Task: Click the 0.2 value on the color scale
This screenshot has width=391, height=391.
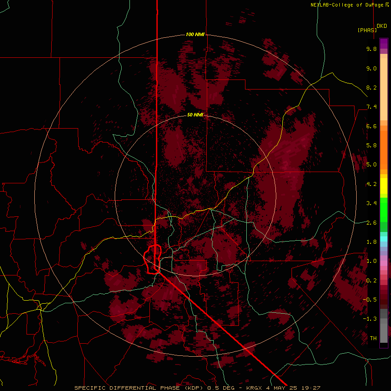Action: click(371, 281)
